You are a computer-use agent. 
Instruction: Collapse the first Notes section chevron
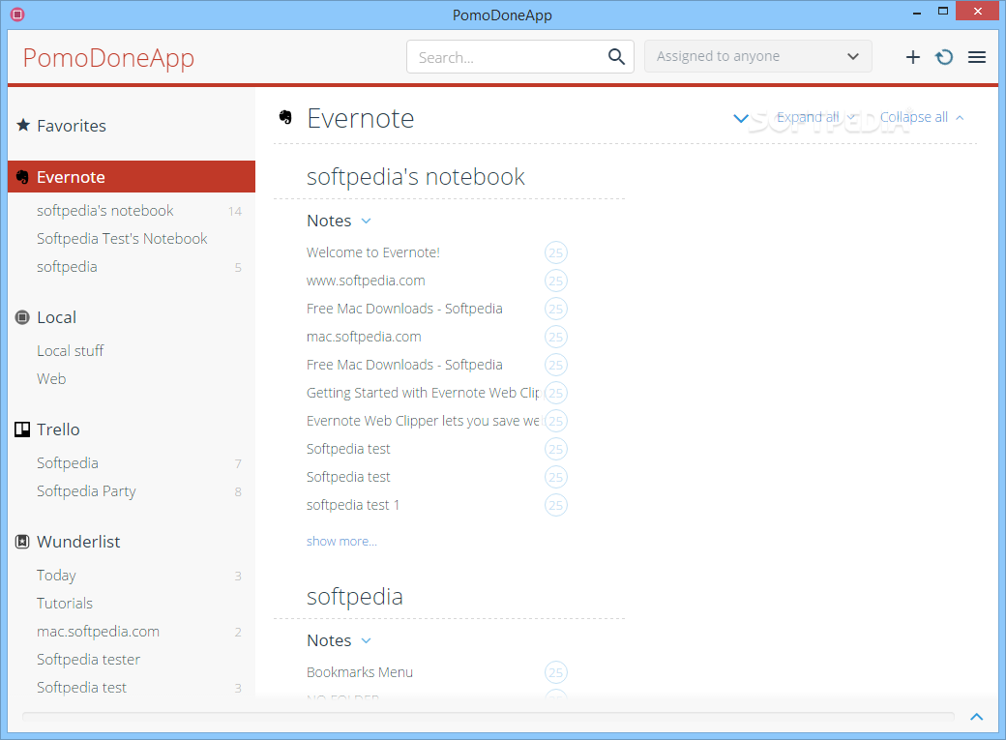pyautogui.click(x=367, y=221)
